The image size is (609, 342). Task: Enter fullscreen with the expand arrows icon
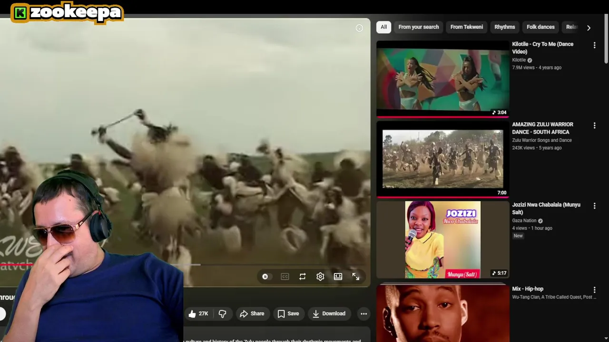(x=356, y=276)
